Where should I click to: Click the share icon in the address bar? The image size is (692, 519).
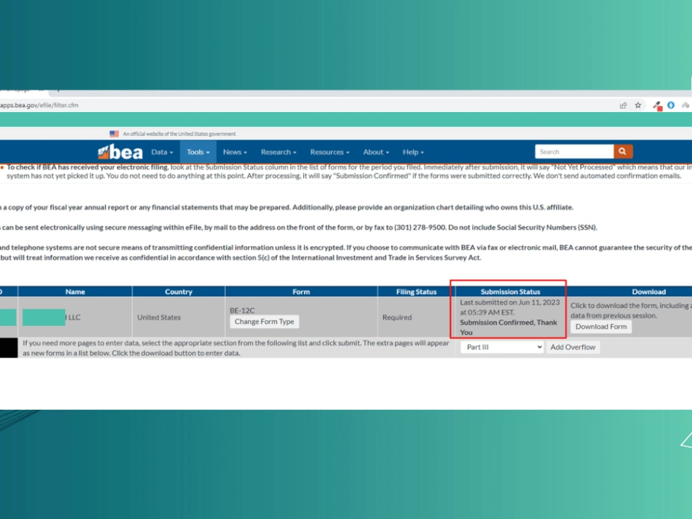click(x=622, y=105)
